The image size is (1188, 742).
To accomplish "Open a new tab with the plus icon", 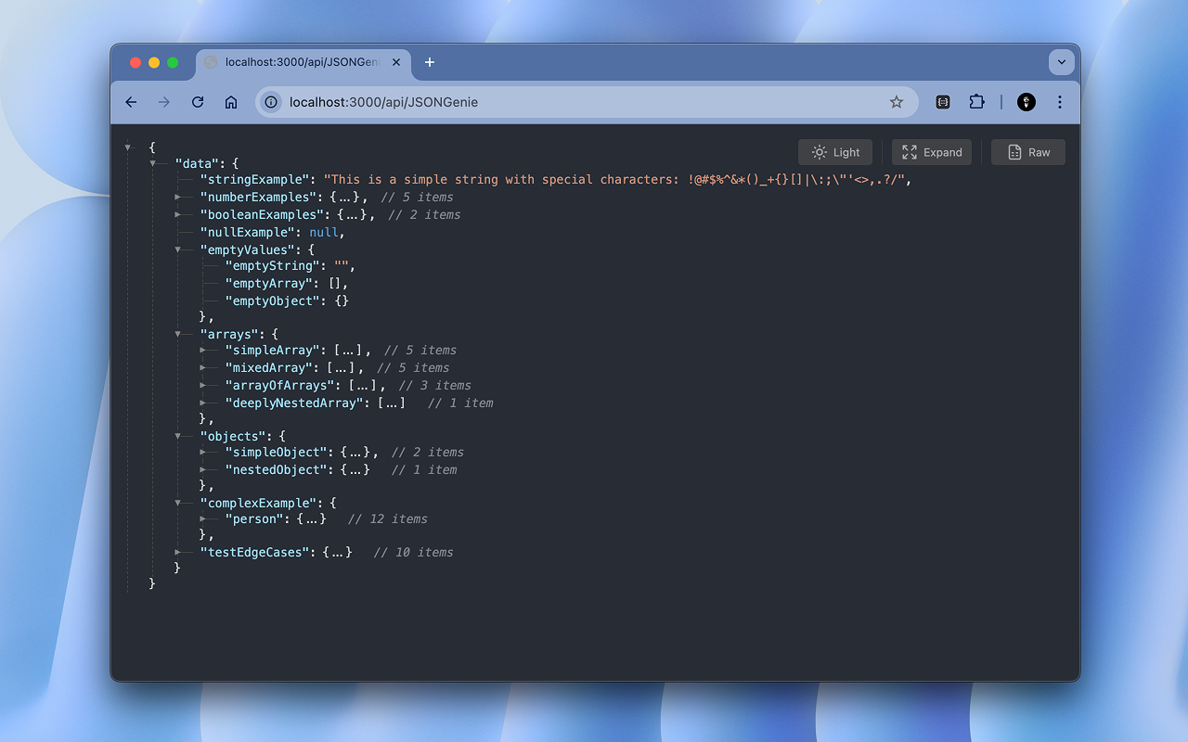I will [x=429, y=62].
